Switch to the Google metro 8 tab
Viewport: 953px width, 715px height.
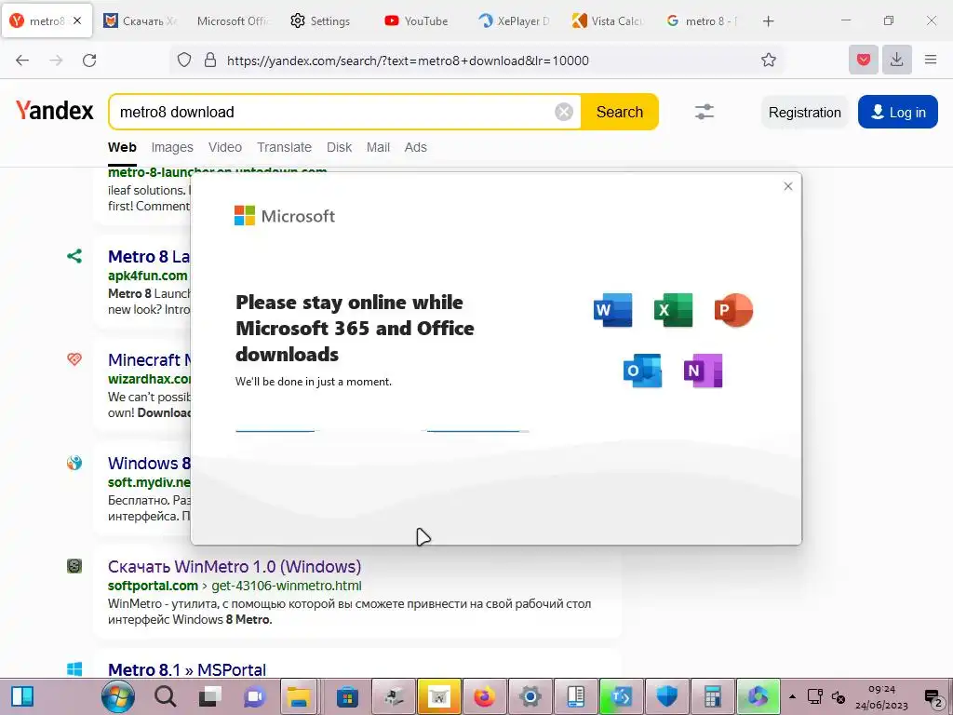702,20
